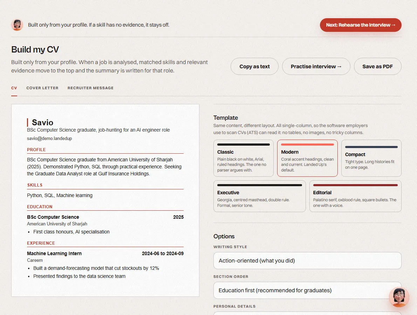Screen dimensions: 417x315
Task: Click the Build my CV heading
Action: tap(35, 50)
